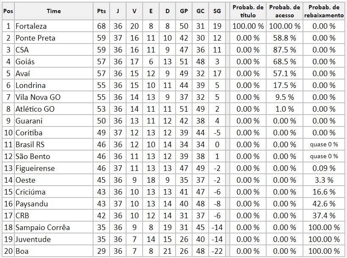Click São Bento's quase 0 % cell

click(x=324, y=156)
